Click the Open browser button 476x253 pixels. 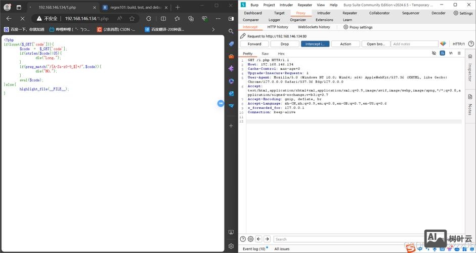[376, 44]
